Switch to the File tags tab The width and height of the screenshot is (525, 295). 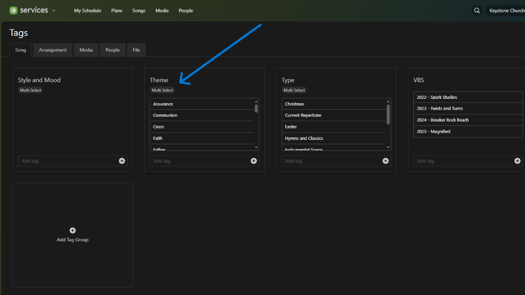[x=136, y=50]
